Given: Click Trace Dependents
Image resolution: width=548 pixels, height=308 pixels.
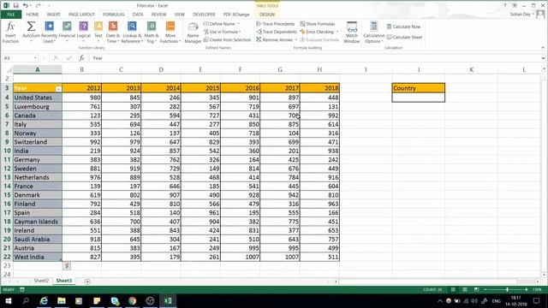Looking at the screenshot, I should [x=277, y=32].
